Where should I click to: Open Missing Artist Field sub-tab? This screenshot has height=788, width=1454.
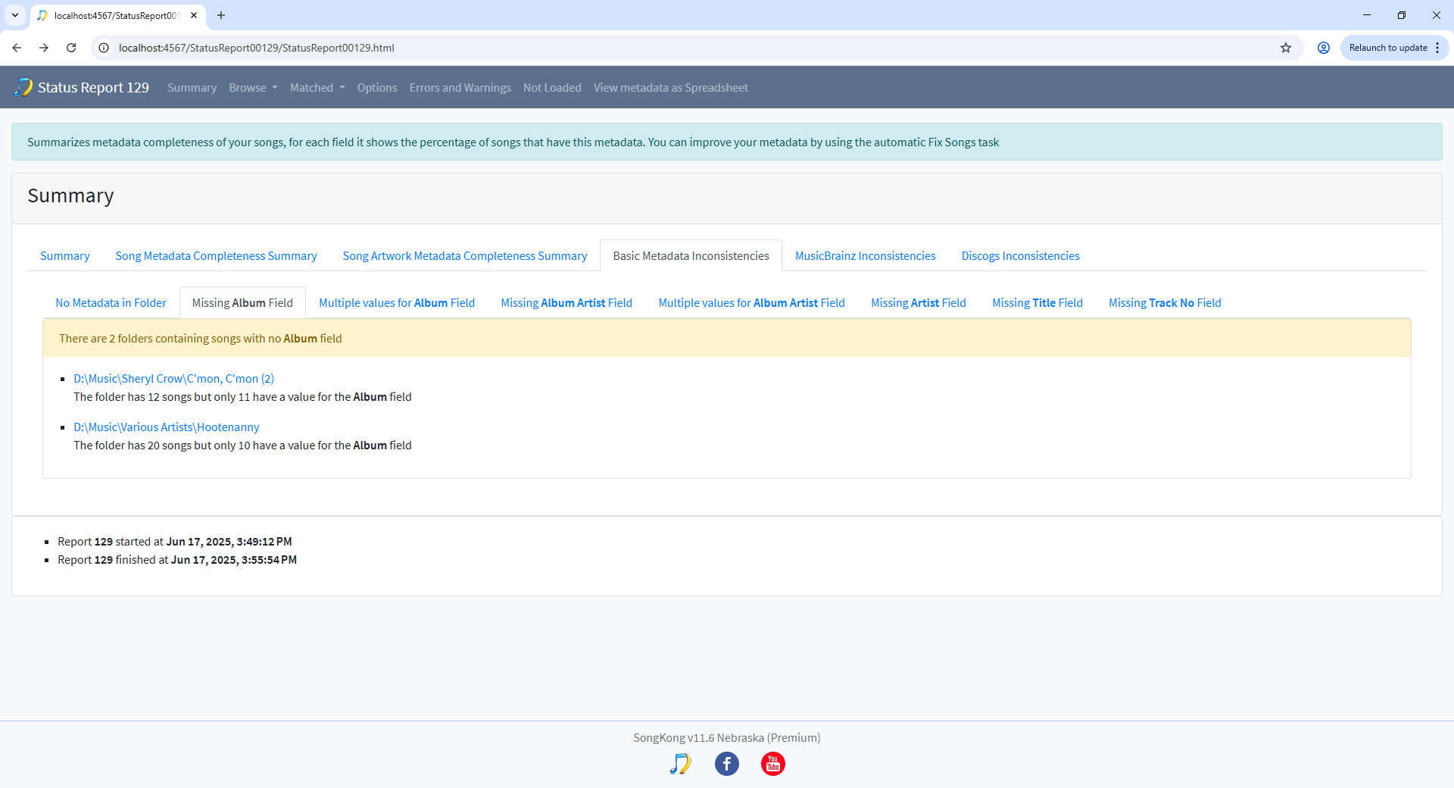click(918, 303)
